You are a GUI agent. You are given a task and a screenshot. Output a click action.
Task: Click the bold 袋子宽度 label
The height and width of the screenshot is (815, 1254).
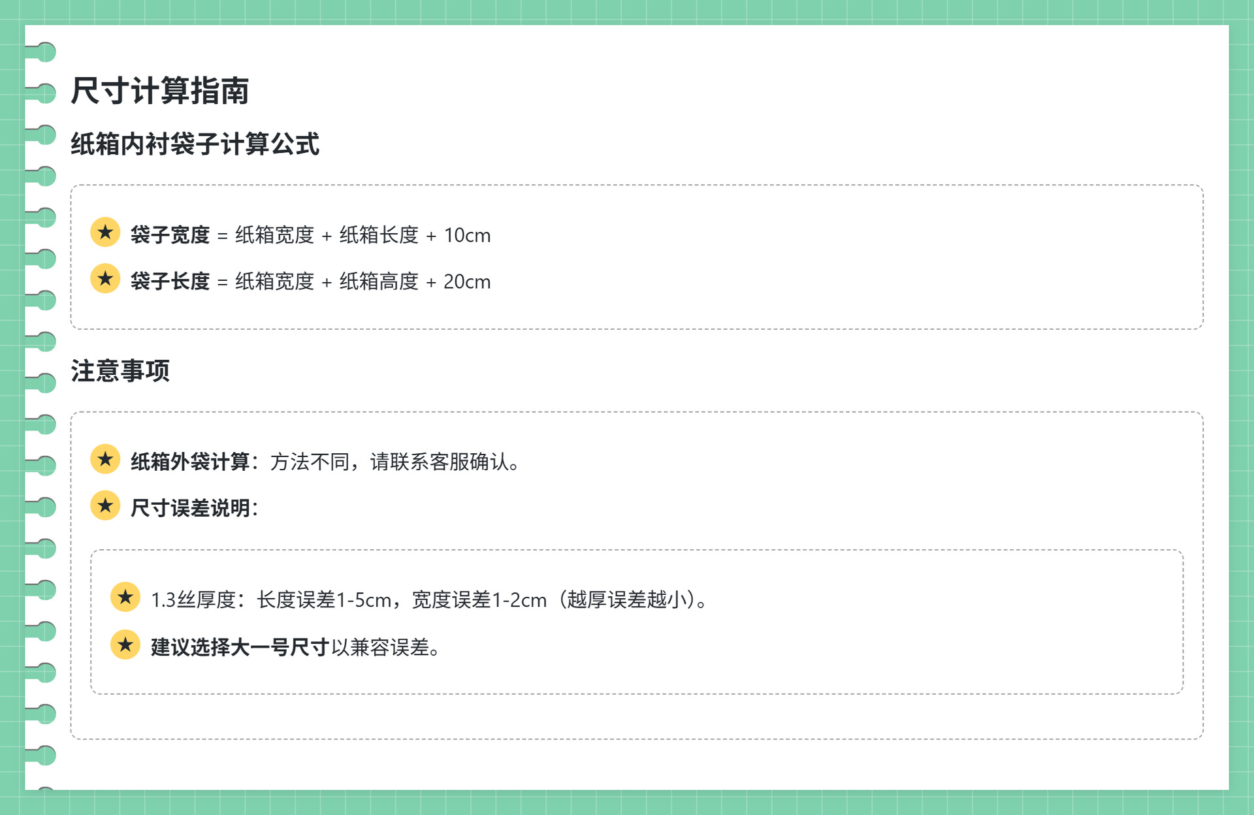tap(170, 235)
